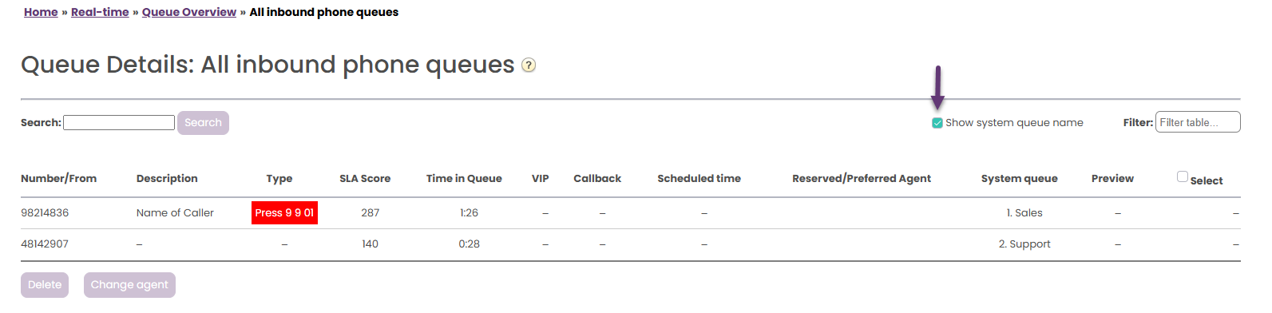Screen dimensions: 1272x313
Task: Click the red Press 9 9 01 badge
Action: point(284,213)
